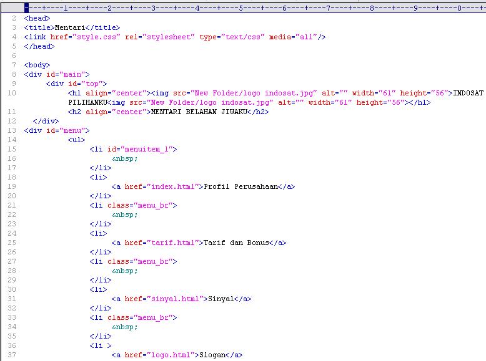The width and height of the screenshot is (486, 361).
Task: Click the closing </head> tag
Action: click(x=39, y=46)
